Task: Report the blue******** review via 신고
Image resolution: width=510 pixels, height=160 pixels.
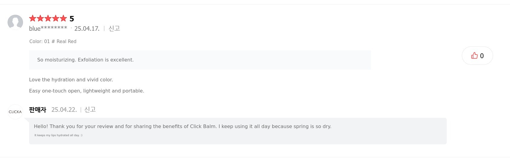Action: 114,28
